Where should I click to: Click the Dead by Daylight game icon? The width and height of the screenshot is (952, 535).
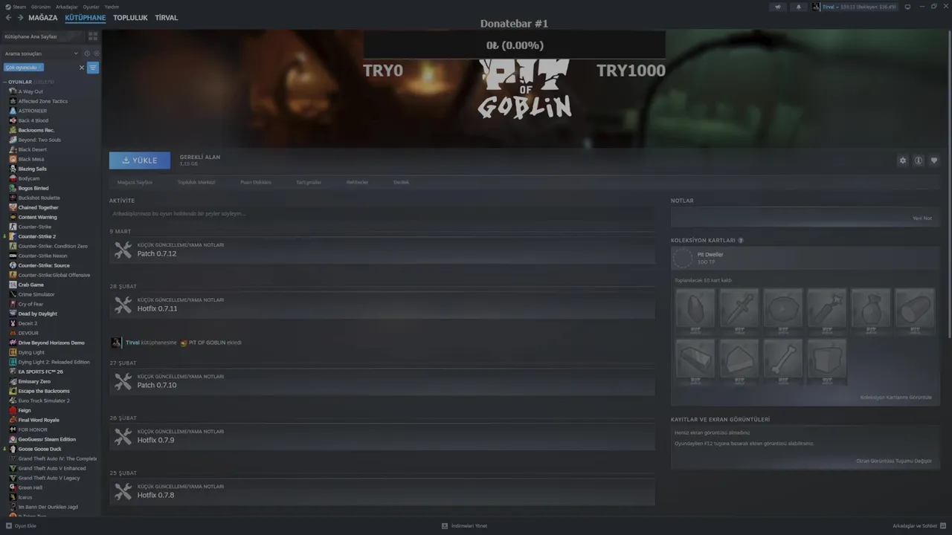click(x=13, y=314)
